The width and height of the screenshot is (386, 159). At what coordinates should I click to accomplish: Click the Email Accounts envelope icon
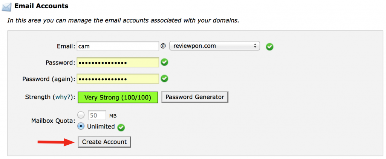(7, 6)
